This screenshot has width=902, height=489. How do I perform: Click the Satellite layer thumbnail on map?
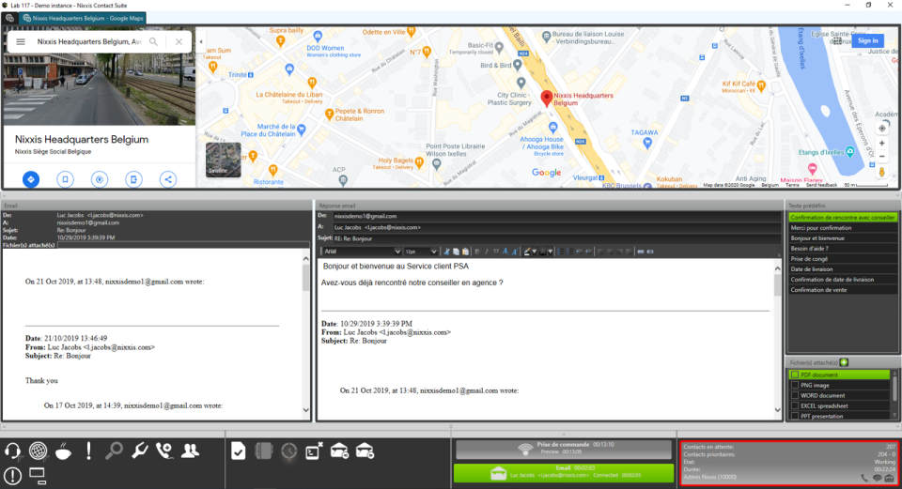224,160
